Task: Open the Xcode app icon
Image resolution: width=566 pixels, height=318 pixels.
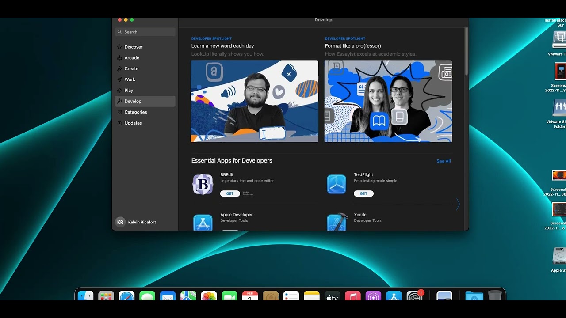Action: pos(337,222)
